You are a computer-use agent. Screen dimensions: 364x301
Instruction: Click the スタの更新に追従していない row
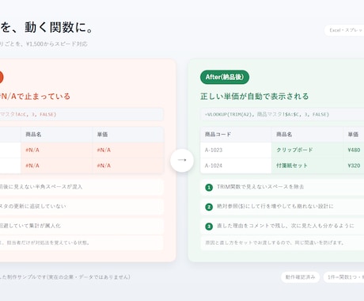pos(82,207)
